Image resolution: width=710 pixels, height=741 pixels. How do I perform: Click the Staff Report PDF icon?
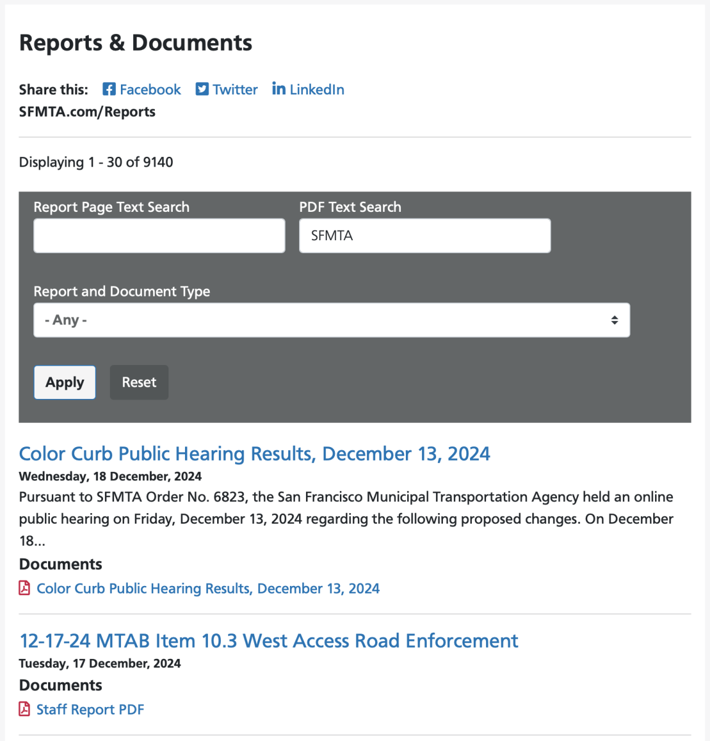24,709
